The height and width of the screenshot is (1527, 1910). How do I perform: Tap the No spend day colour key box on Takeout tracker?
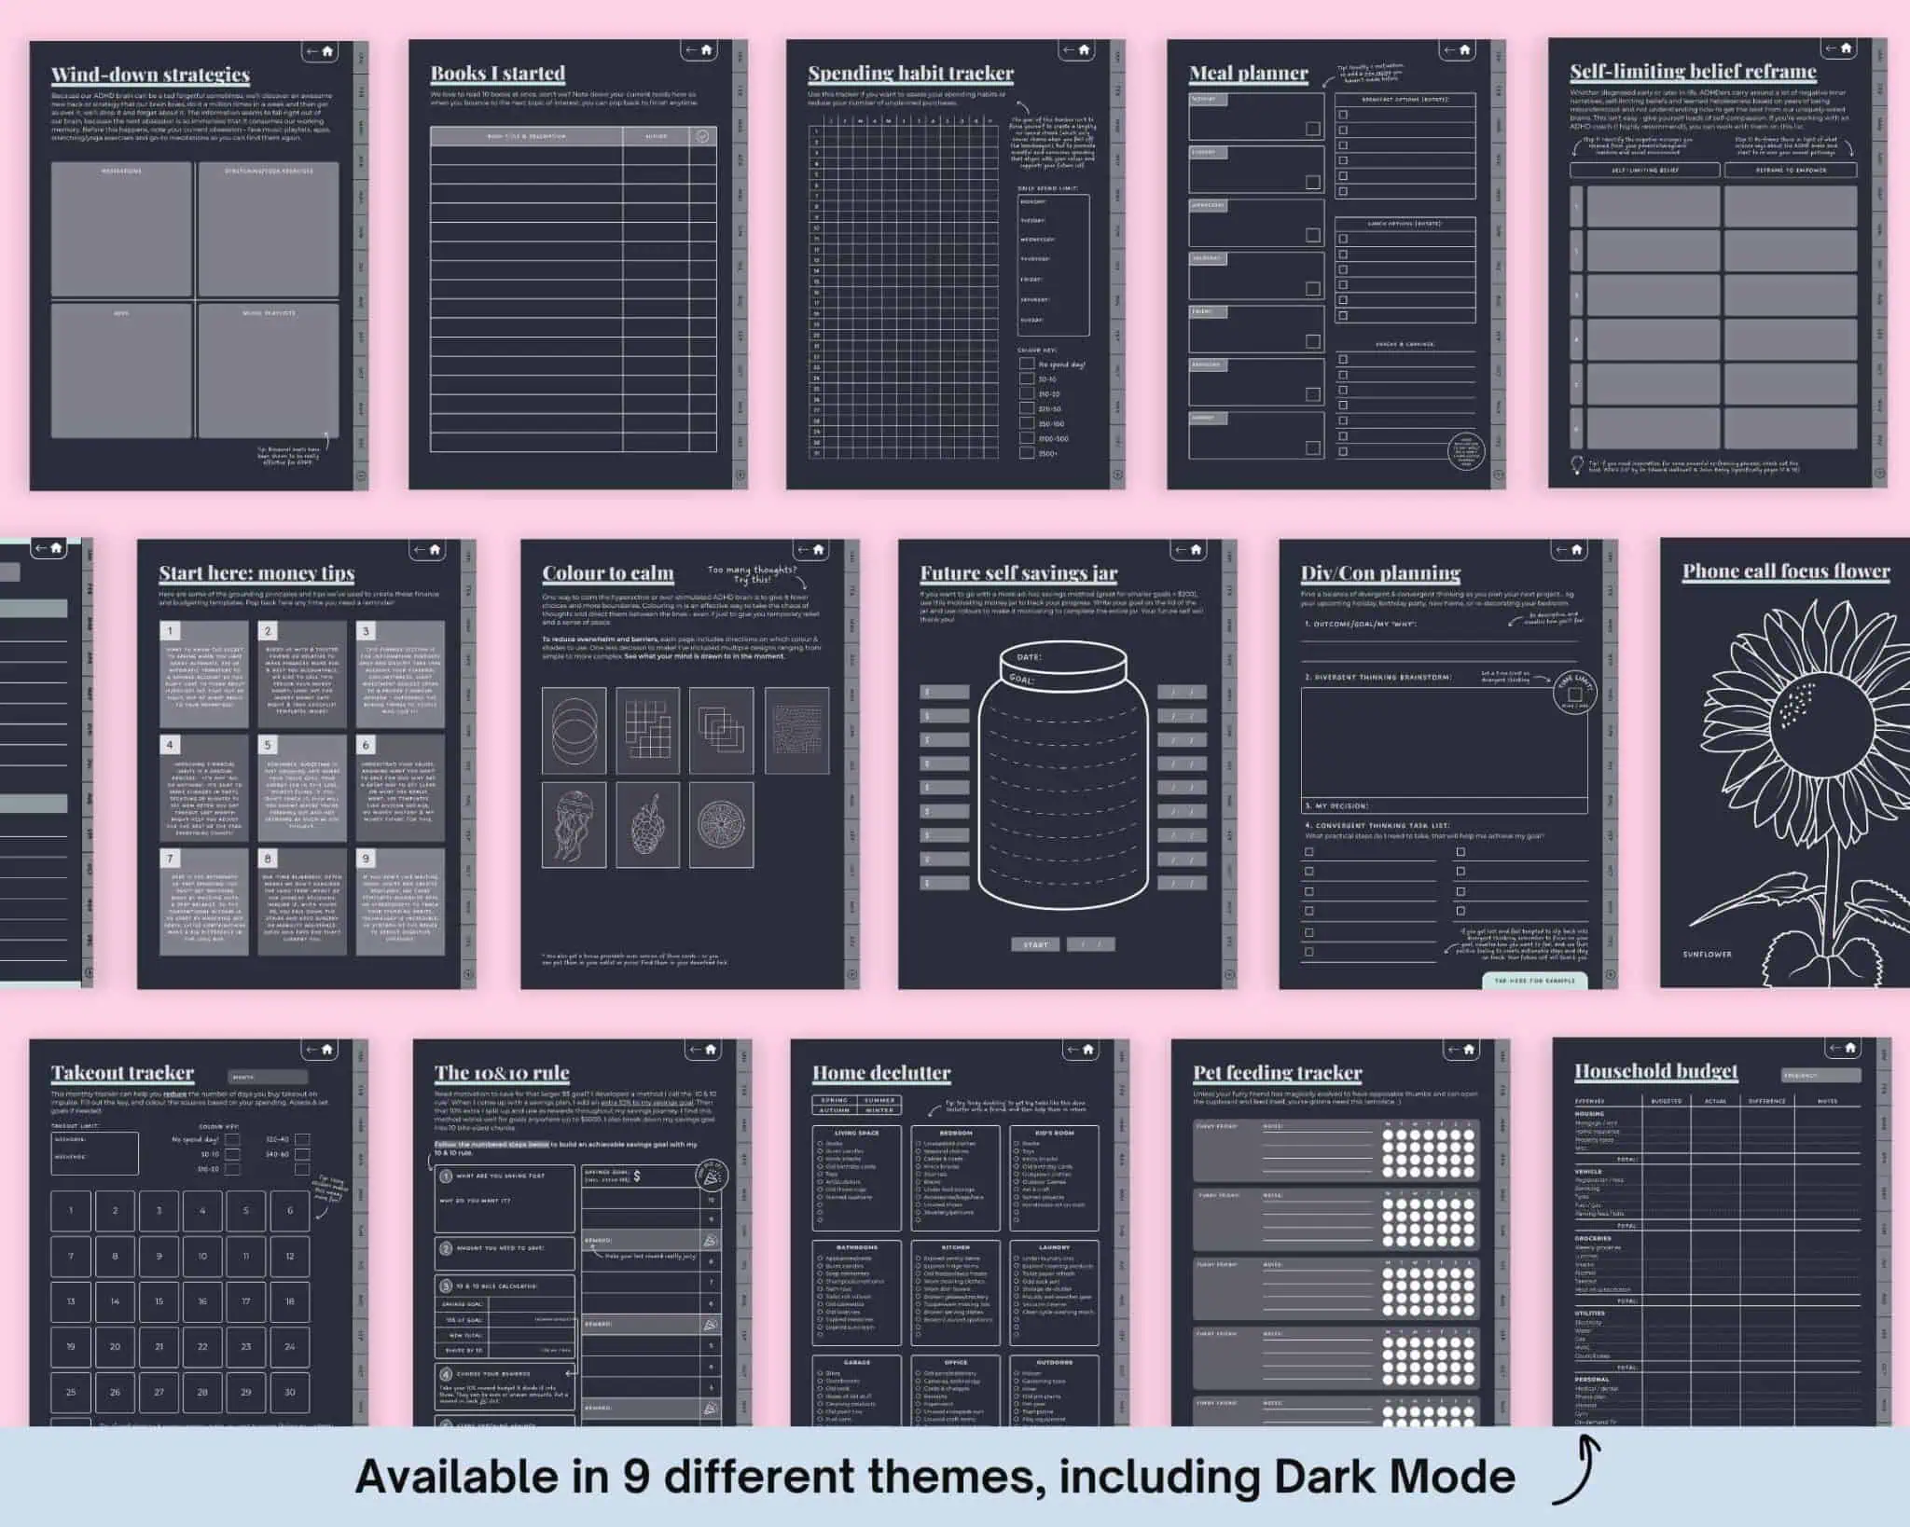point(233,1139)
